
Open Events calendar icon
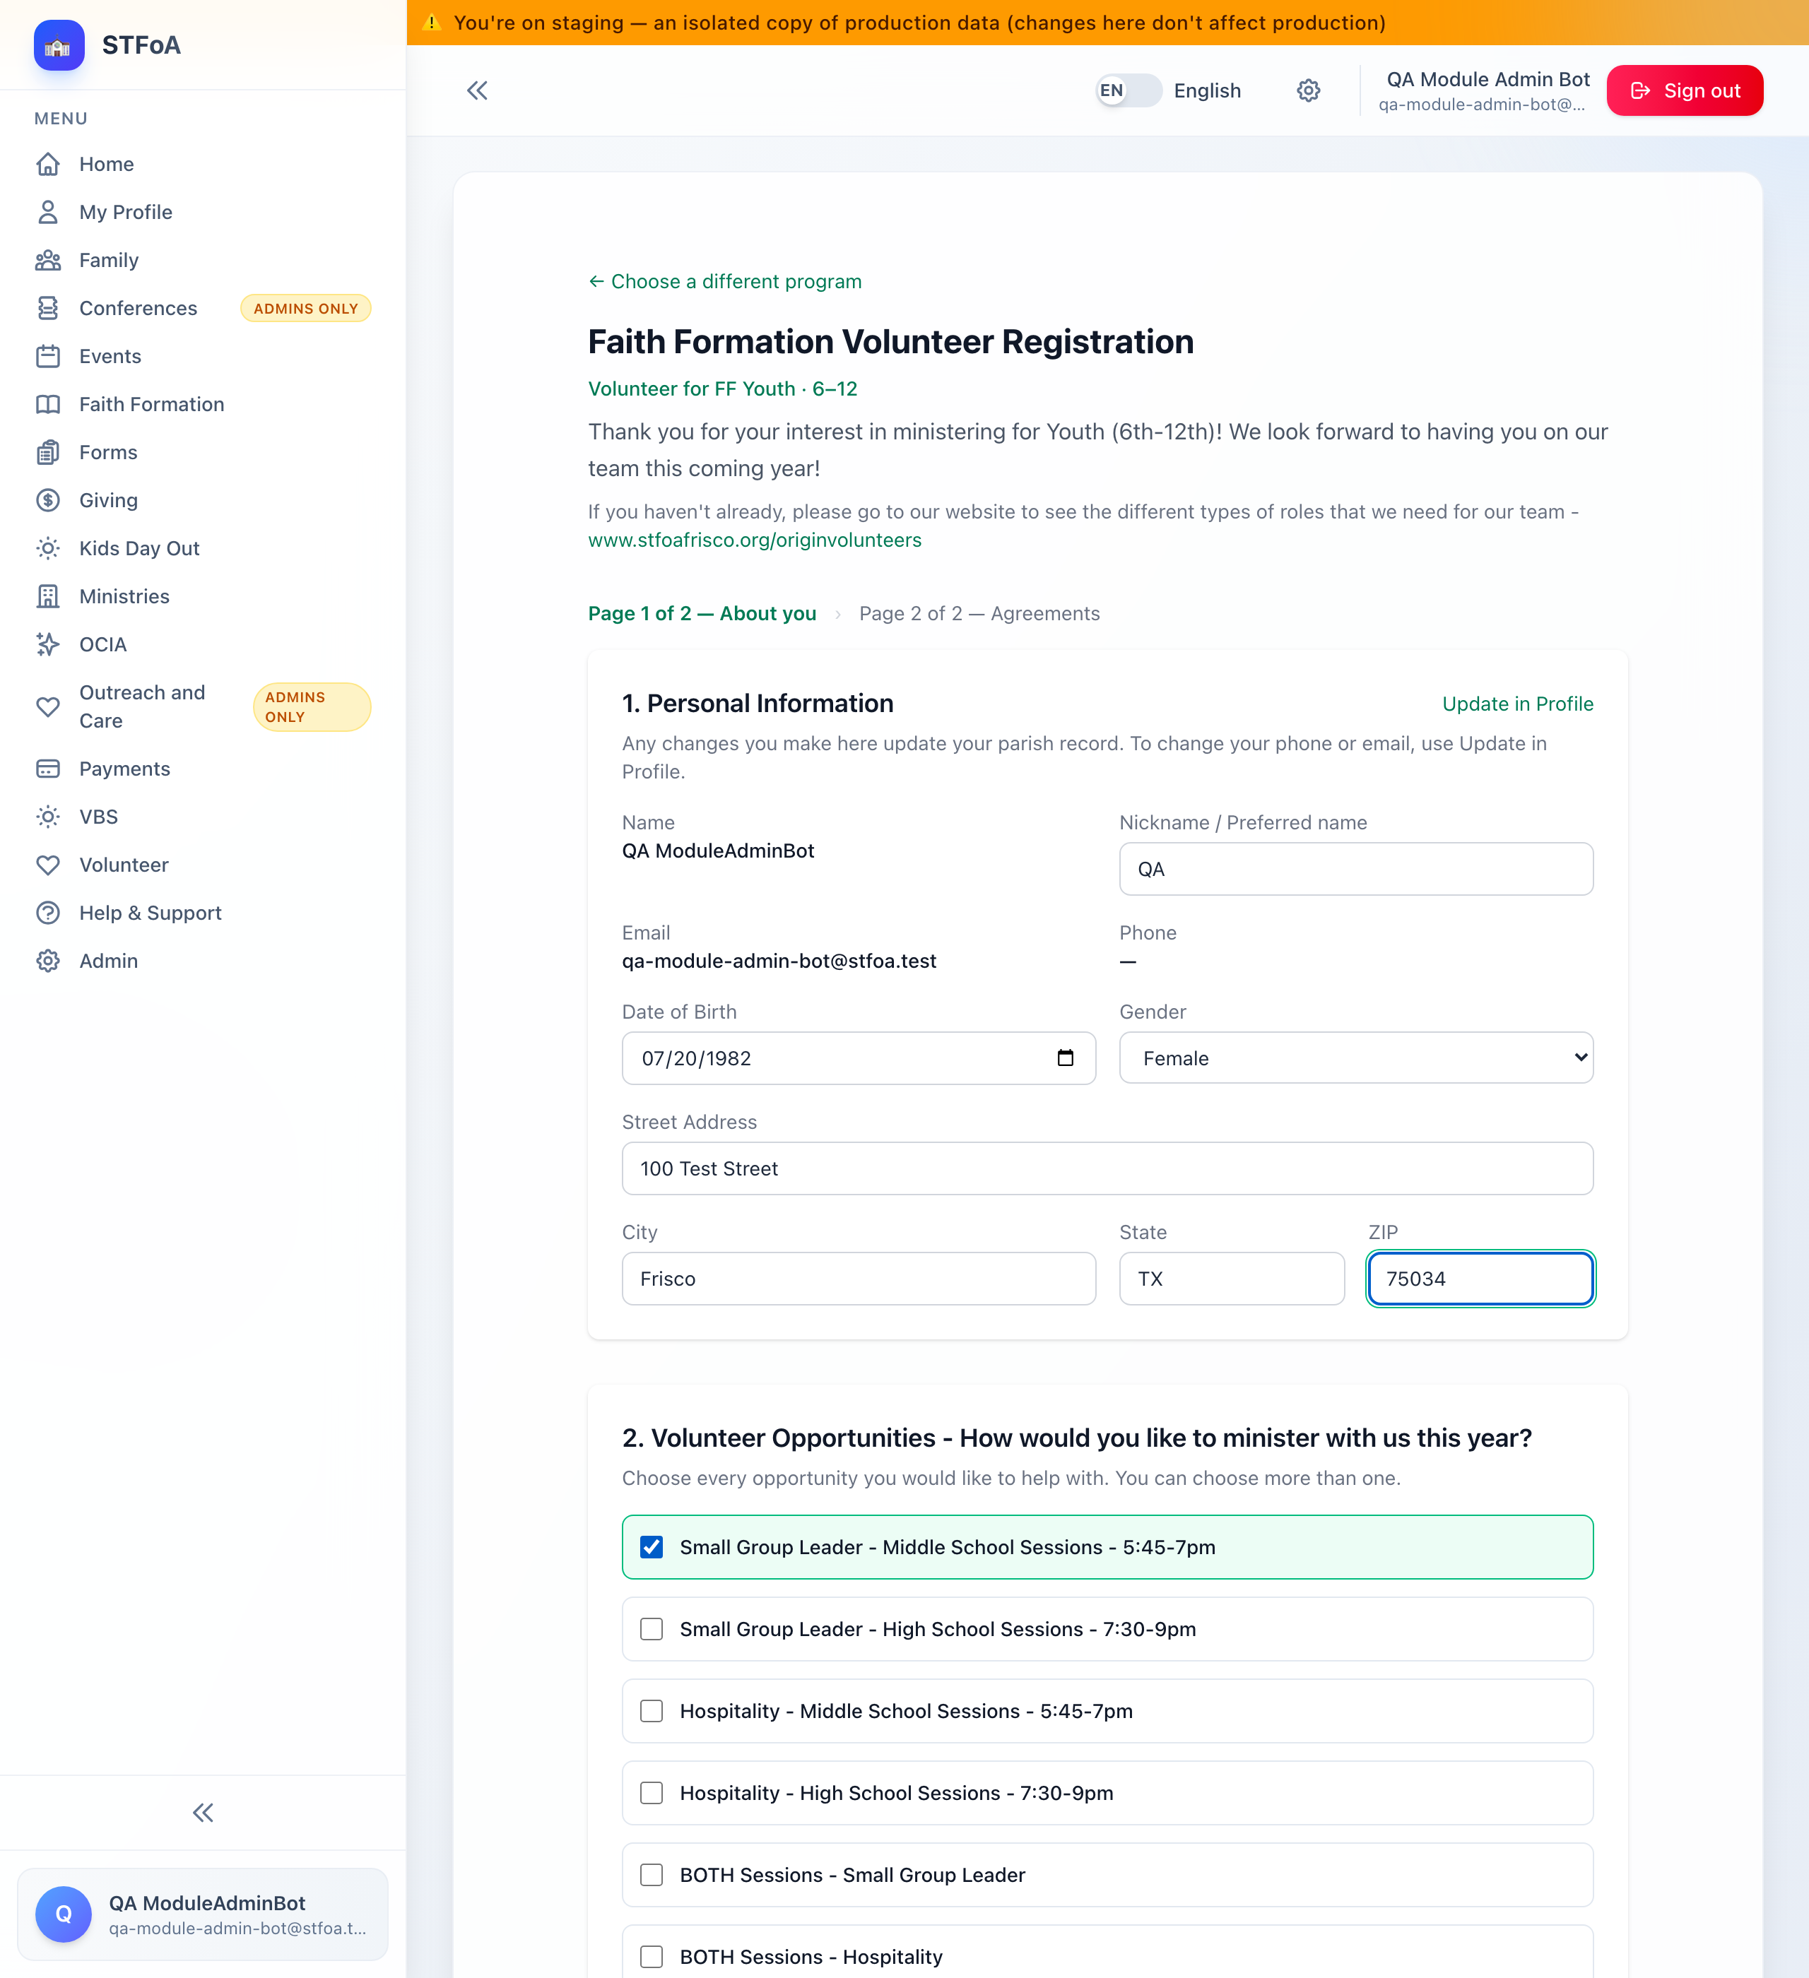coord(48,356)
